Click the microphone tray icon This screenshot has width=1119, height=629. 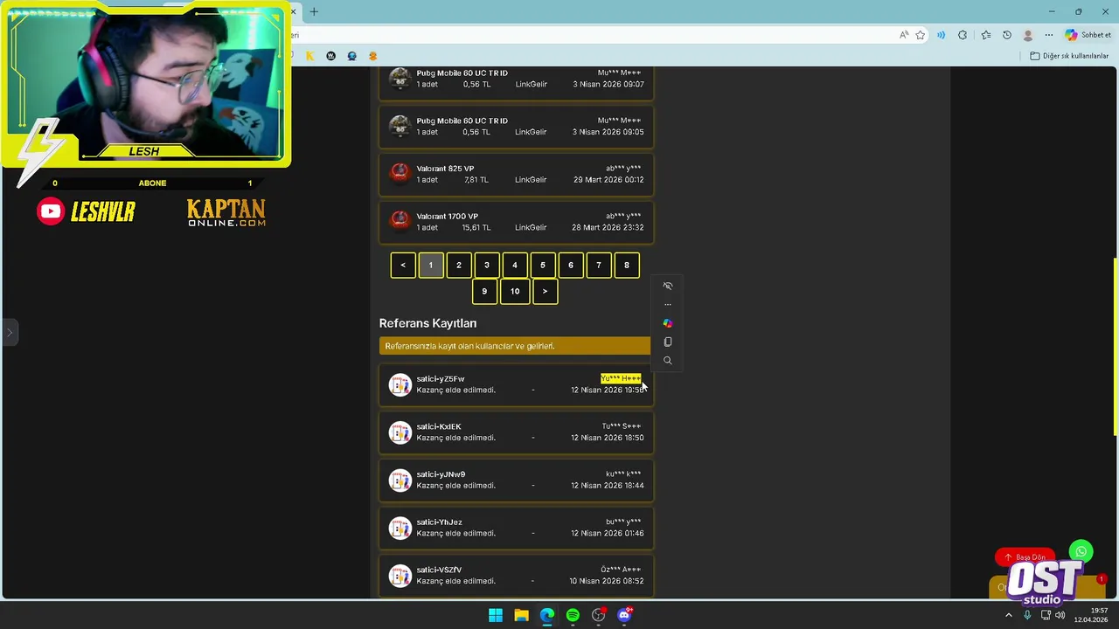coord(1027,615)
